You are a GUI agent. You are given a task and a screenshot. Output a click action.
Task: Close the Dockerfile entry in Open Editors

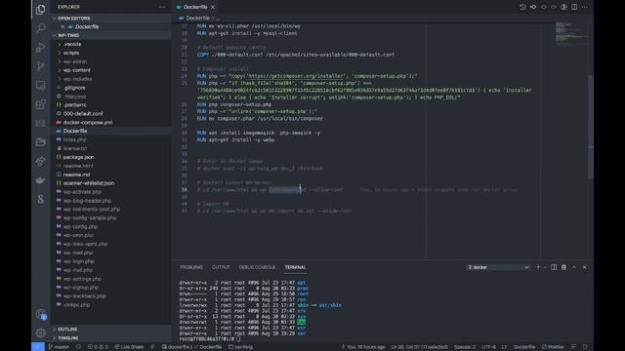(x=62, y=26)
